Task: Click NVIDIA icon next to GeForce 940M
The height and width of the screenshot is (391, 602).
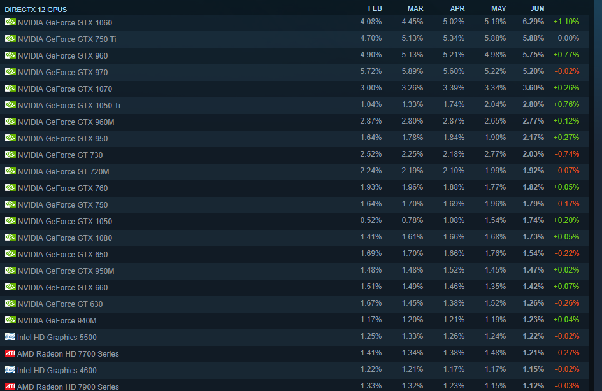Action: click(10, 320)
